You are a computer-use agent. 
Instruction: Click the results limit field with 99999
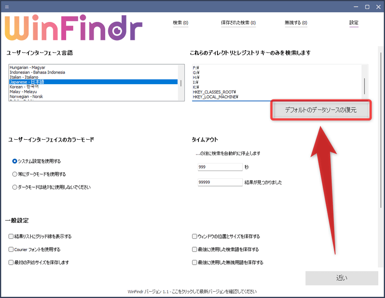tap(220, 182)
